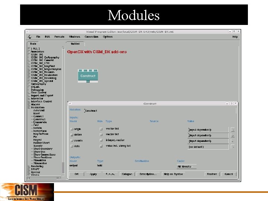Open the Execute menu

tap(60, 37)
